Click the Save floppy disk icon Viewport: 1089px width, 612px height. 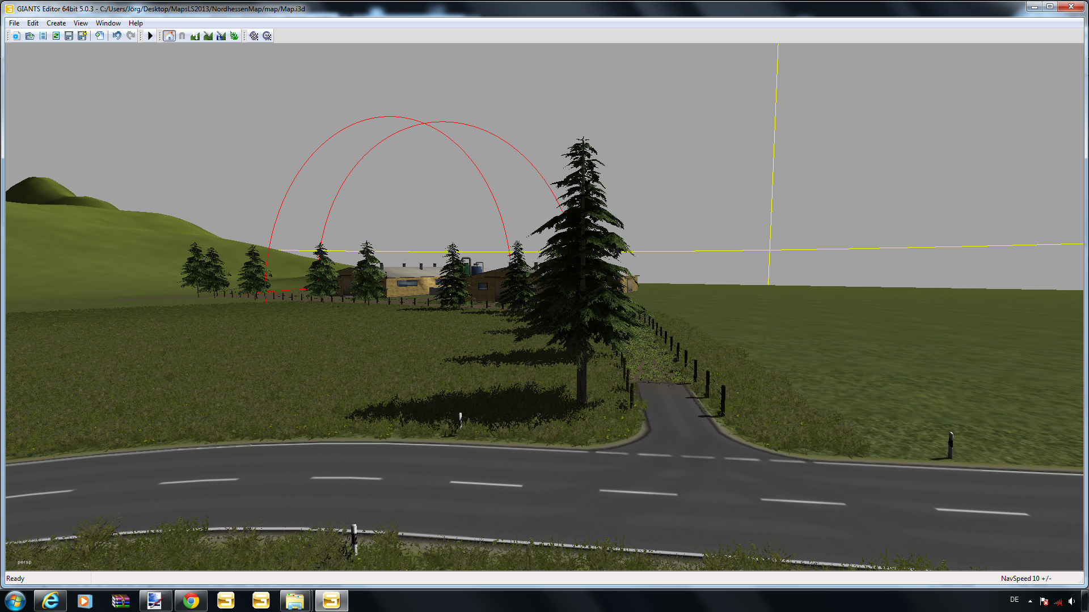click(69, 36)
